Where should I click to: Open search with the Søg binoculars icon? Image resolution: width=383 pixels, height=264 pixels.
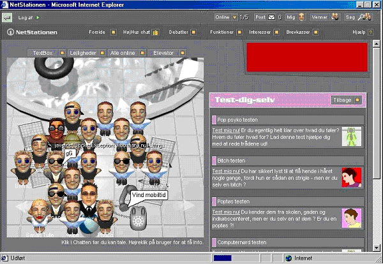(366, 17)
